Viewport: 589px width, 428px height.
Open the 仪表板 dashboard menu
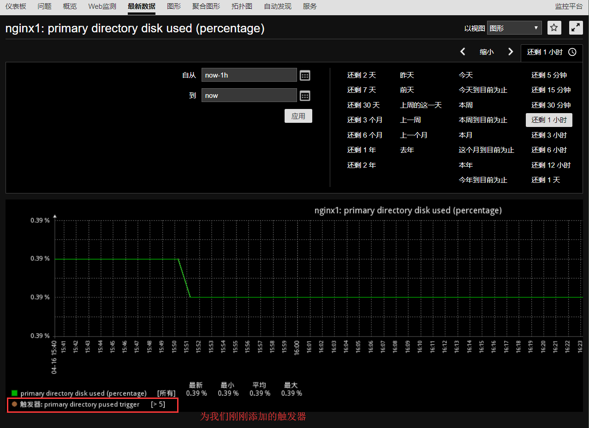[16, 6]
